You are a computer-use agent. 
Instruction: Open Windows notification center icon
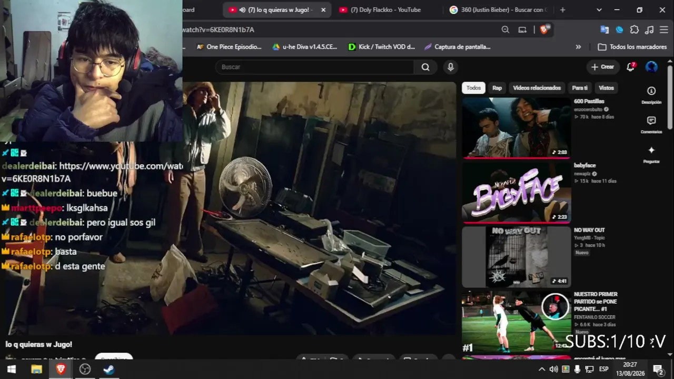[658, 369]
